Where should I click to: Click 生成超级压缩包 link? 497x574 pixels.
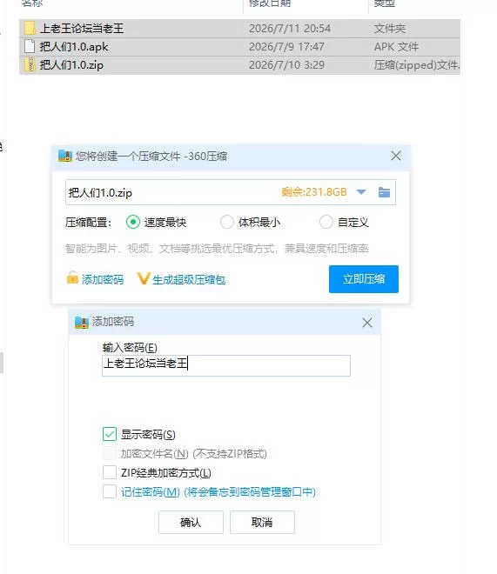point(189,280)
